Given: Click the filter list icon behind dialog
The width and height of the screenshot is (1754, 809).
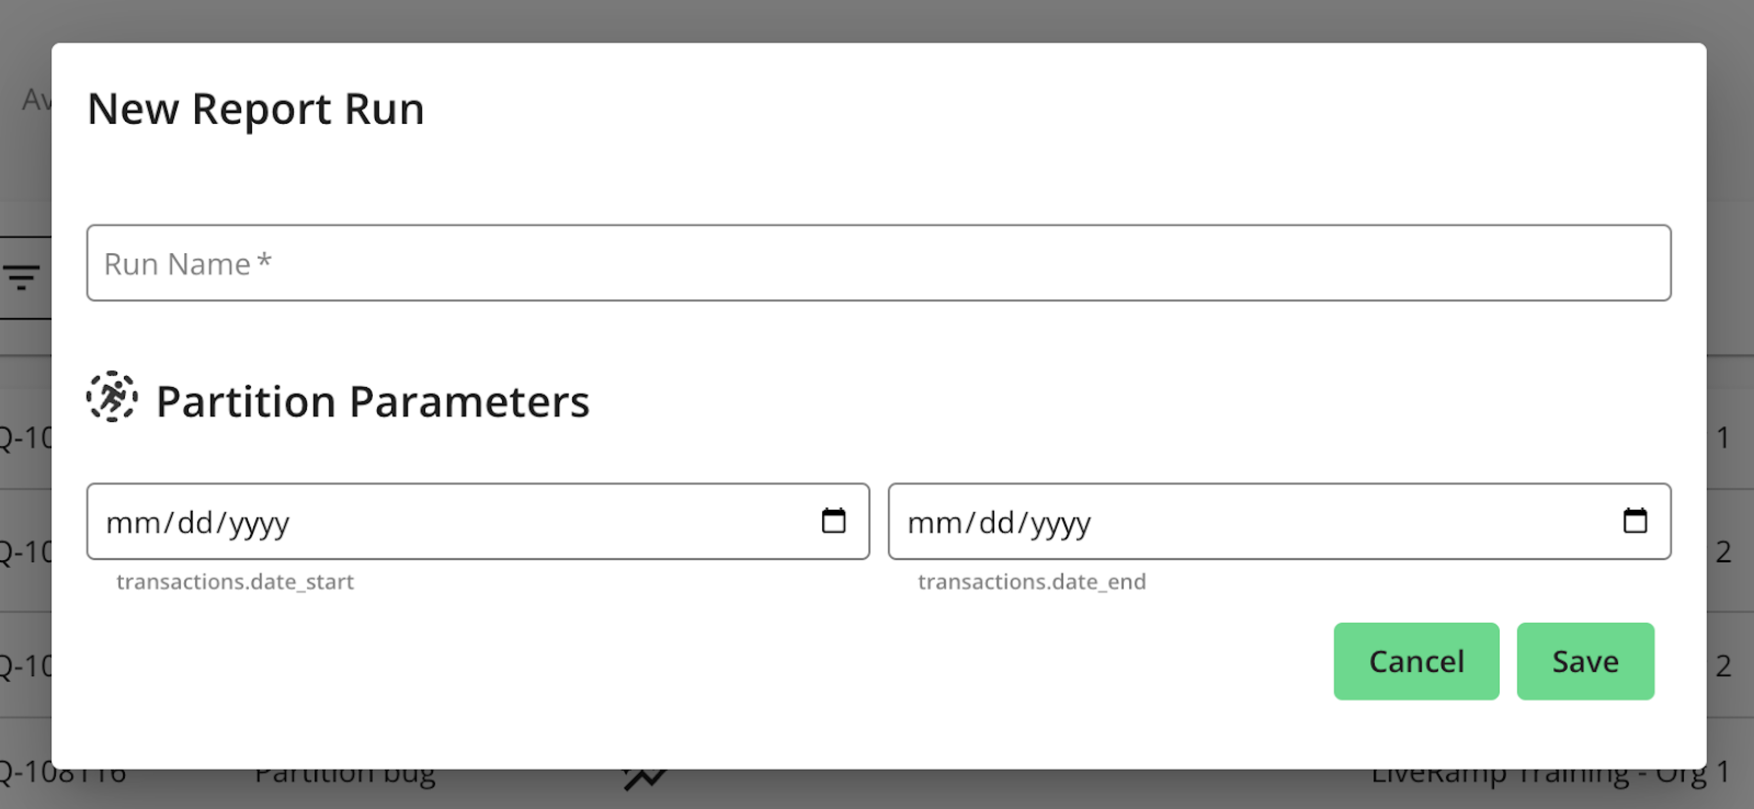Looking at the screenshot, I should [x=21, y=277].
